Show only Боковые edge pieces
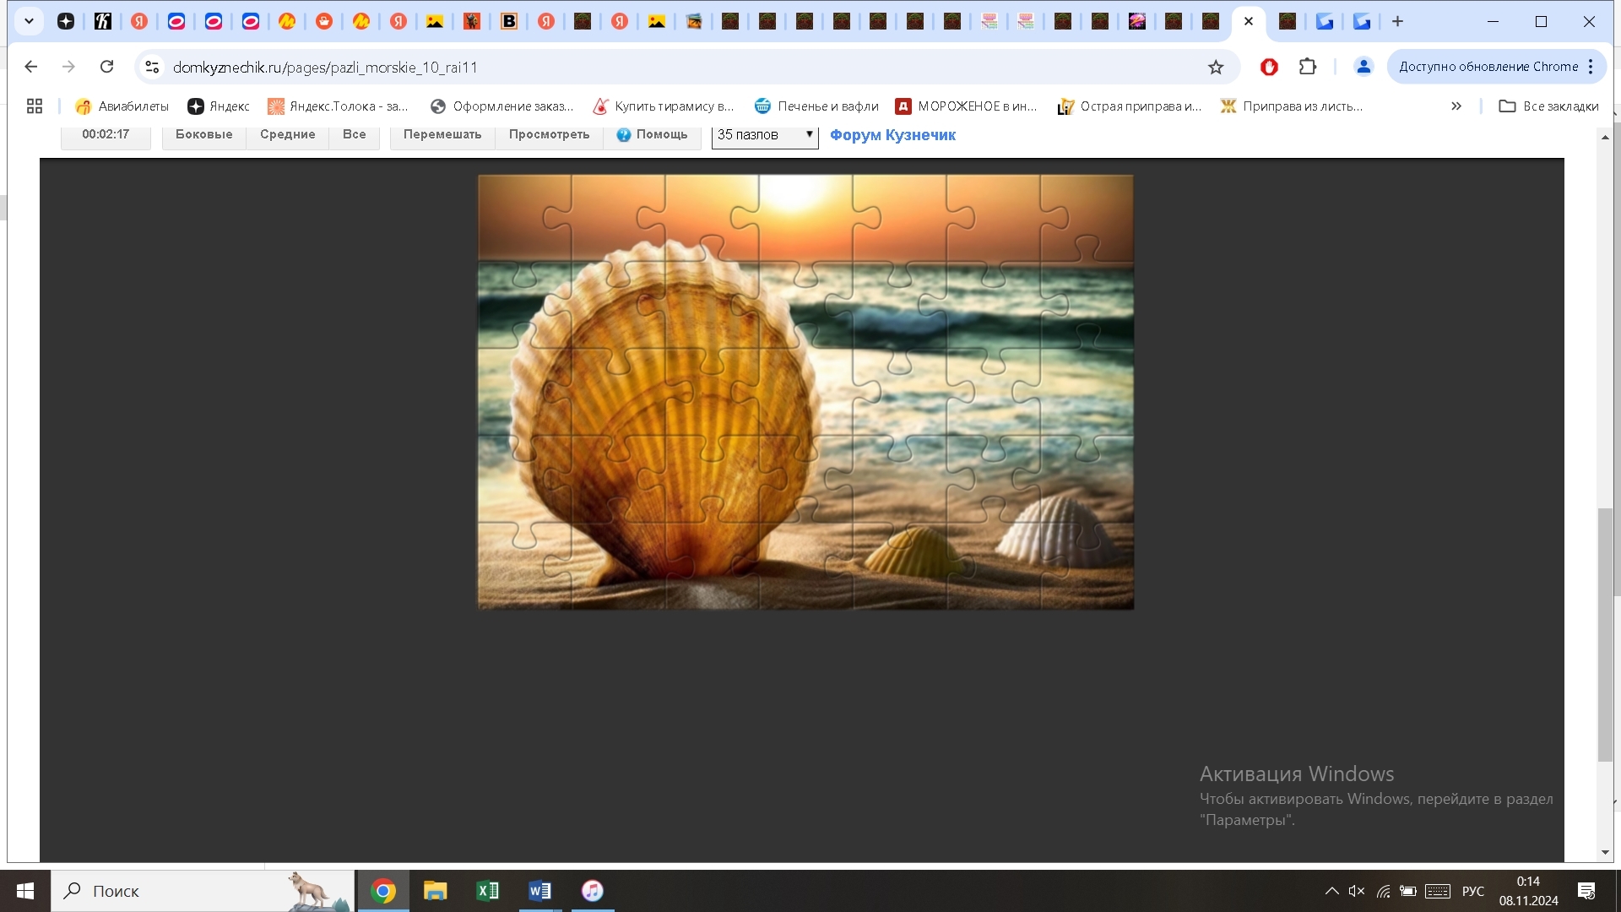The height and width of the screenshot is (912, 1621). tap(203, 135)
